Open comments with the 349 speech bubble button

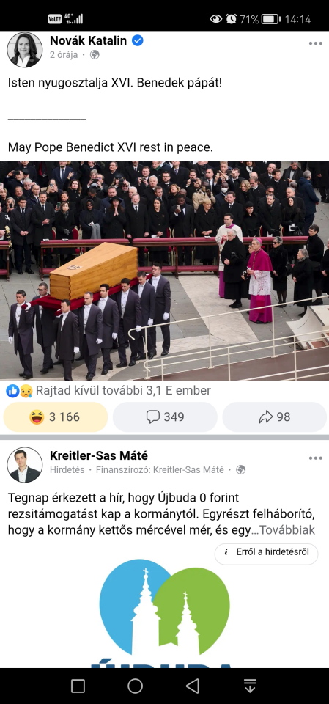(x=165, y=417)
